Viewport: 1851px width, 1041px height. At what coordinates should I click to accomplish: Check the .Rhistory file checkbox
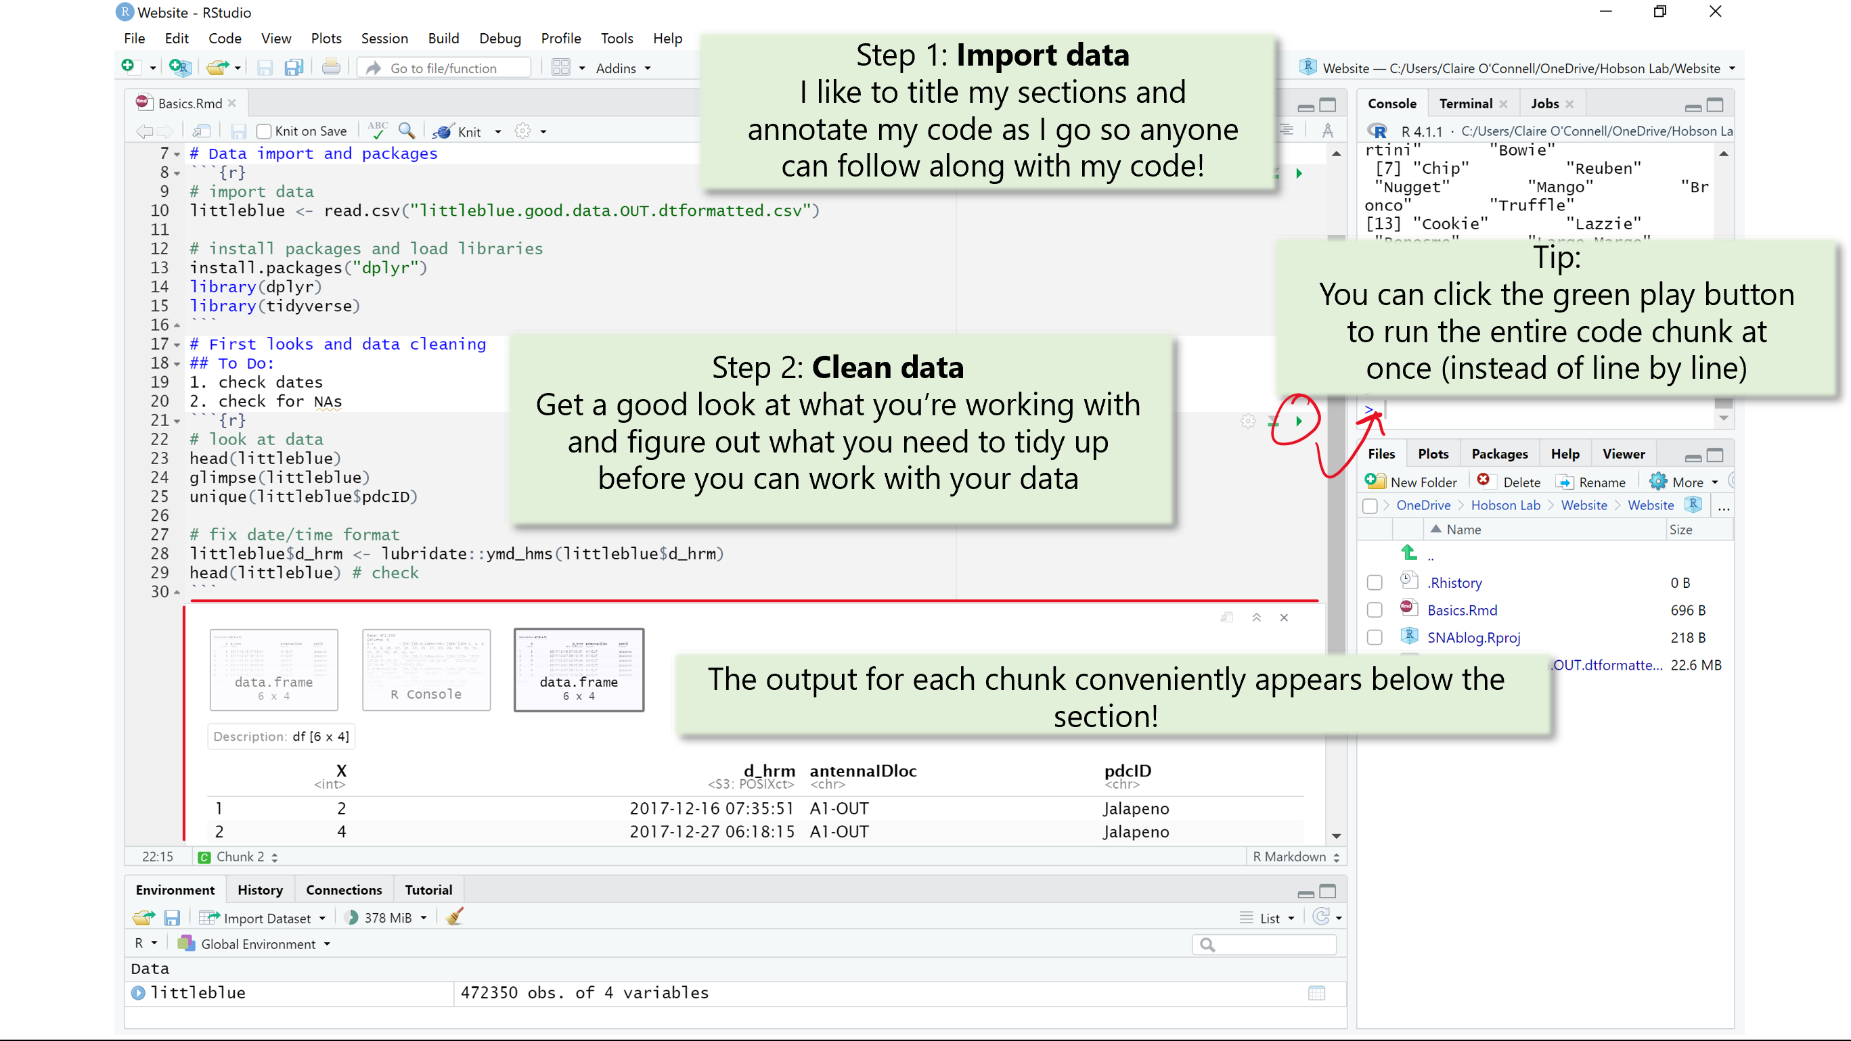point(1375,582)
